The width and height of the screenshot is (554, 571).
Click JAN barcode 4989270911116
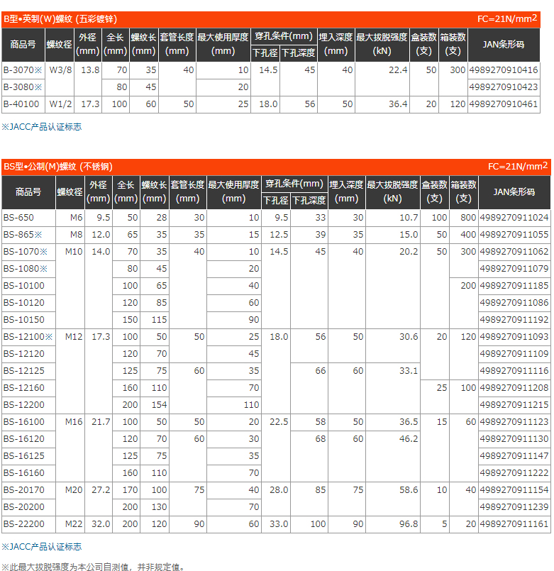point(514,371)
